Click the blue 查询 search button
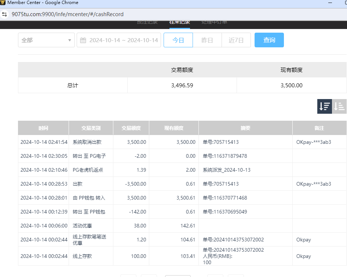 click(269, 40)
